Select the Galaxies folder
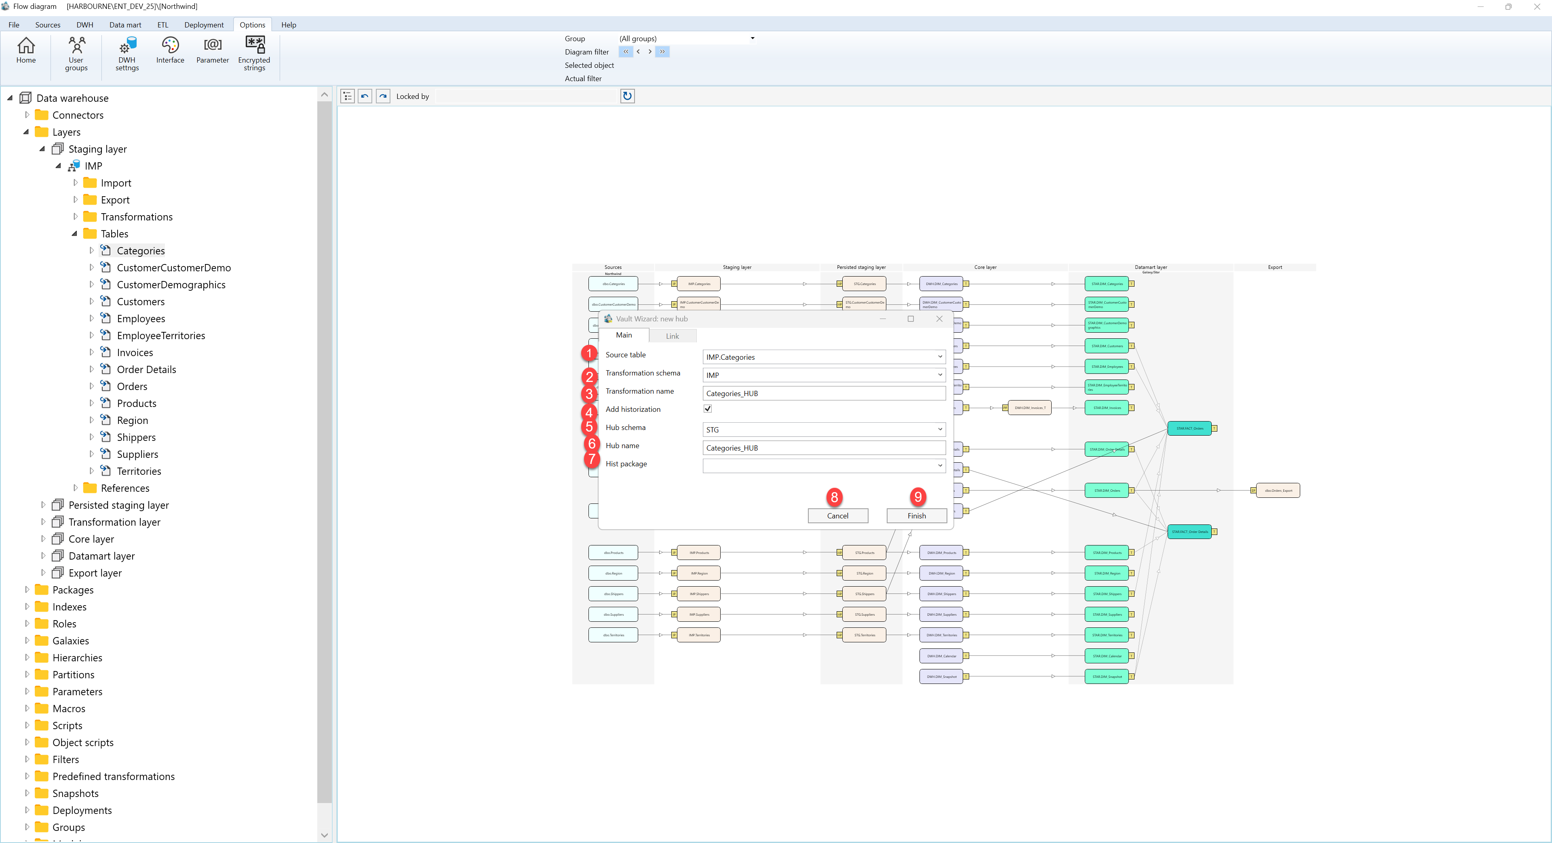 pyautogui.click(x=70, y=641)
